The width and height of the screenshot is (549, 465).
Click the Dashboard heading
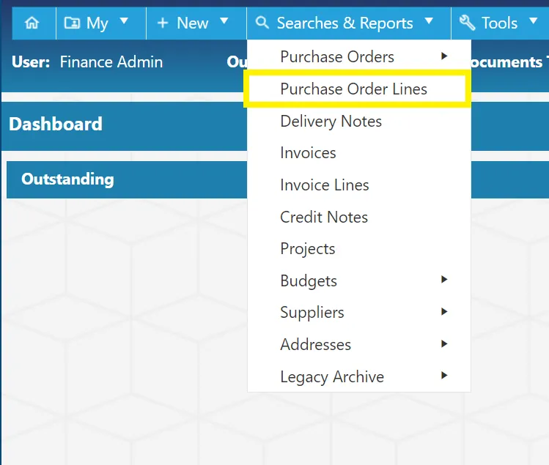tap(56, 124)
